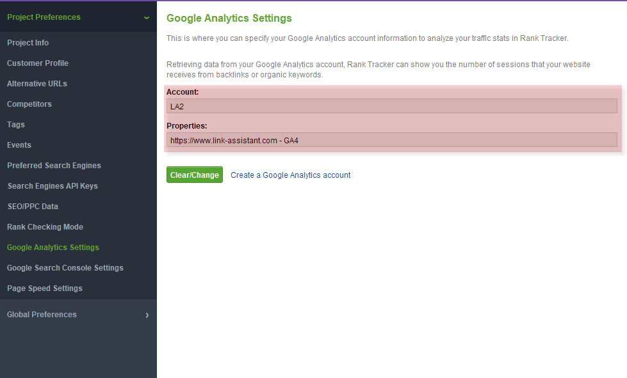This screenshot has height=378, width=627.
Task: Open Google Search Console Settings
Action: [x=65, y=268]
